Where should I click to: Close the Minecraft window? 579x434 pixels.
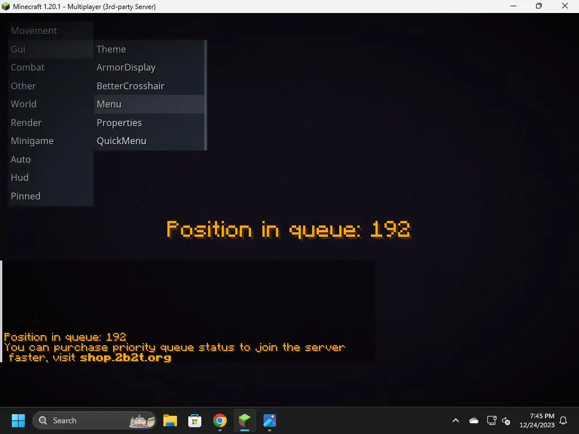565,6
